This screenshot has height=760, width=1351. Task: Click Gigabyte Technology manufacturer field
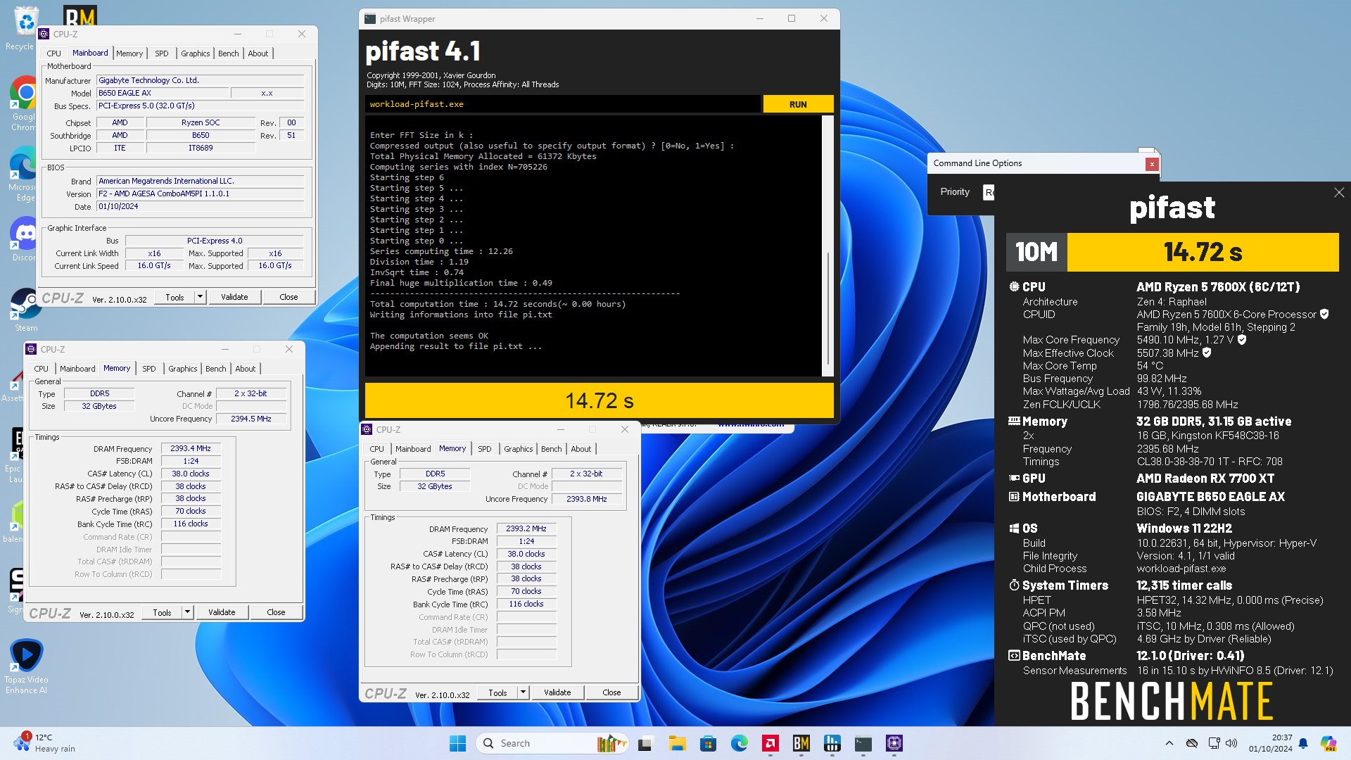200,80
